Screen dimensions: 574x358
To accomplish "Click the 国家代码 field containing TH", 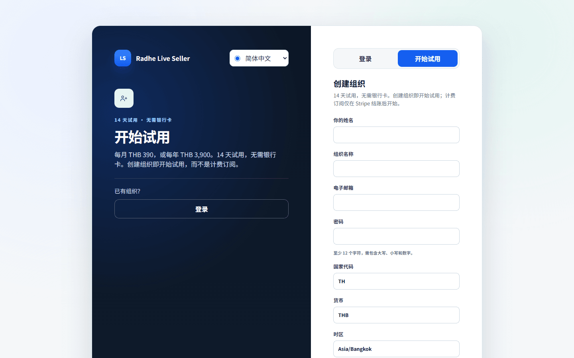I will click(396, 281).
